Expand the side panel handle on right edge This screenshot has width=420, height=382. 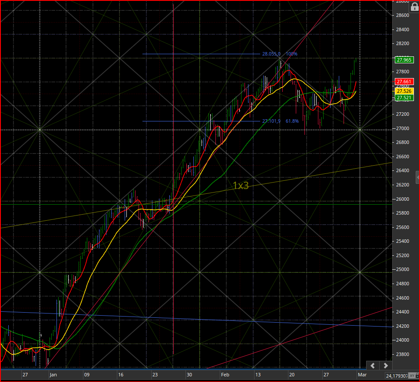tap(417, 177)
